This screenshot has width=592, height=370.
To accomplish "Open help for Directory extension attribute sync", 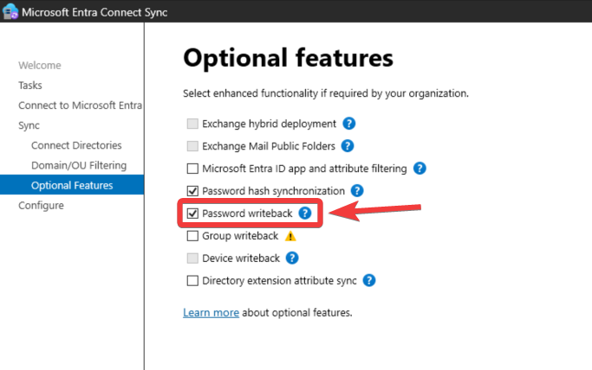I will click(369, 280).
